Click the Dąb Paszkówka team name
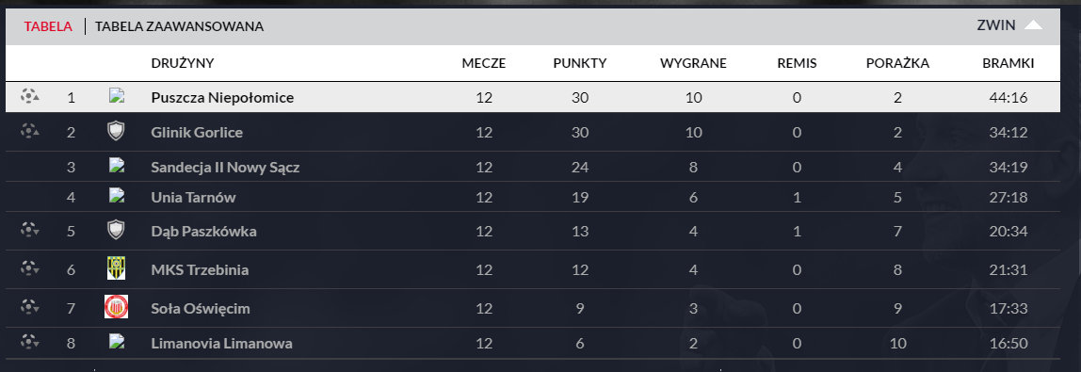This screenshot has height=372, width=1081. point(203,232)
